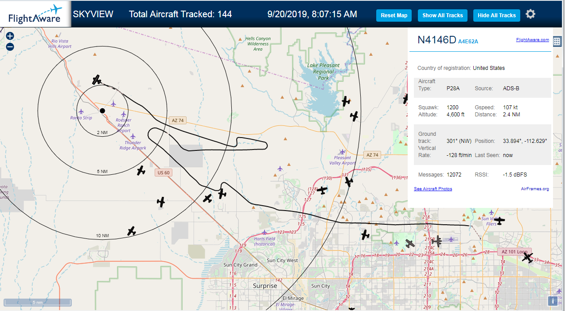Click the Messages count 12072

[454, 175]
